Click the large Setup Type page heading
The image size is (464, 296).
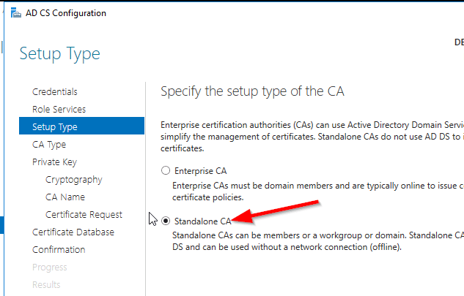[x=59, y=53]
